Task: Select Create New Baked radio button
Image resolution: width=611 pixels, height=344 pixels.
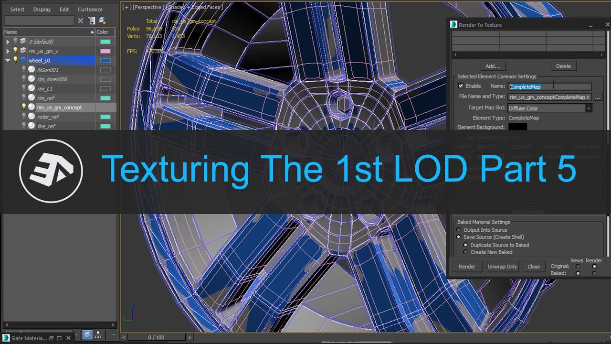Action: [x=465, y=252]
